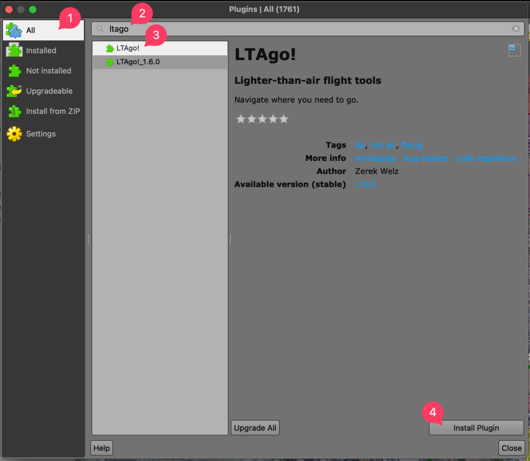Open the Not installed tab

pos(49,71)
